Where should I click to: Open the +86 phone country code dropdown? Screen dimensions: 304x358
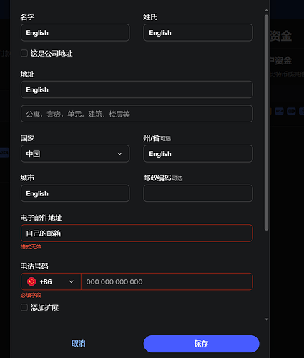51,281
